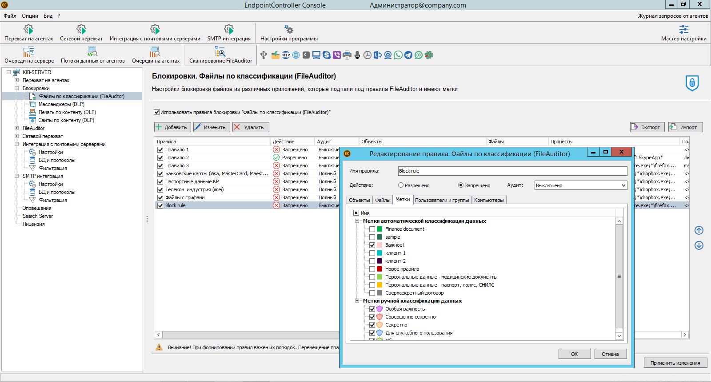Click the microphone monitoring icon
Viewport: 711px width, 382px height.
[357, 55]
